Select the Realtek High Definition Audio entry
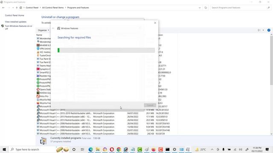 click(44, 76)
